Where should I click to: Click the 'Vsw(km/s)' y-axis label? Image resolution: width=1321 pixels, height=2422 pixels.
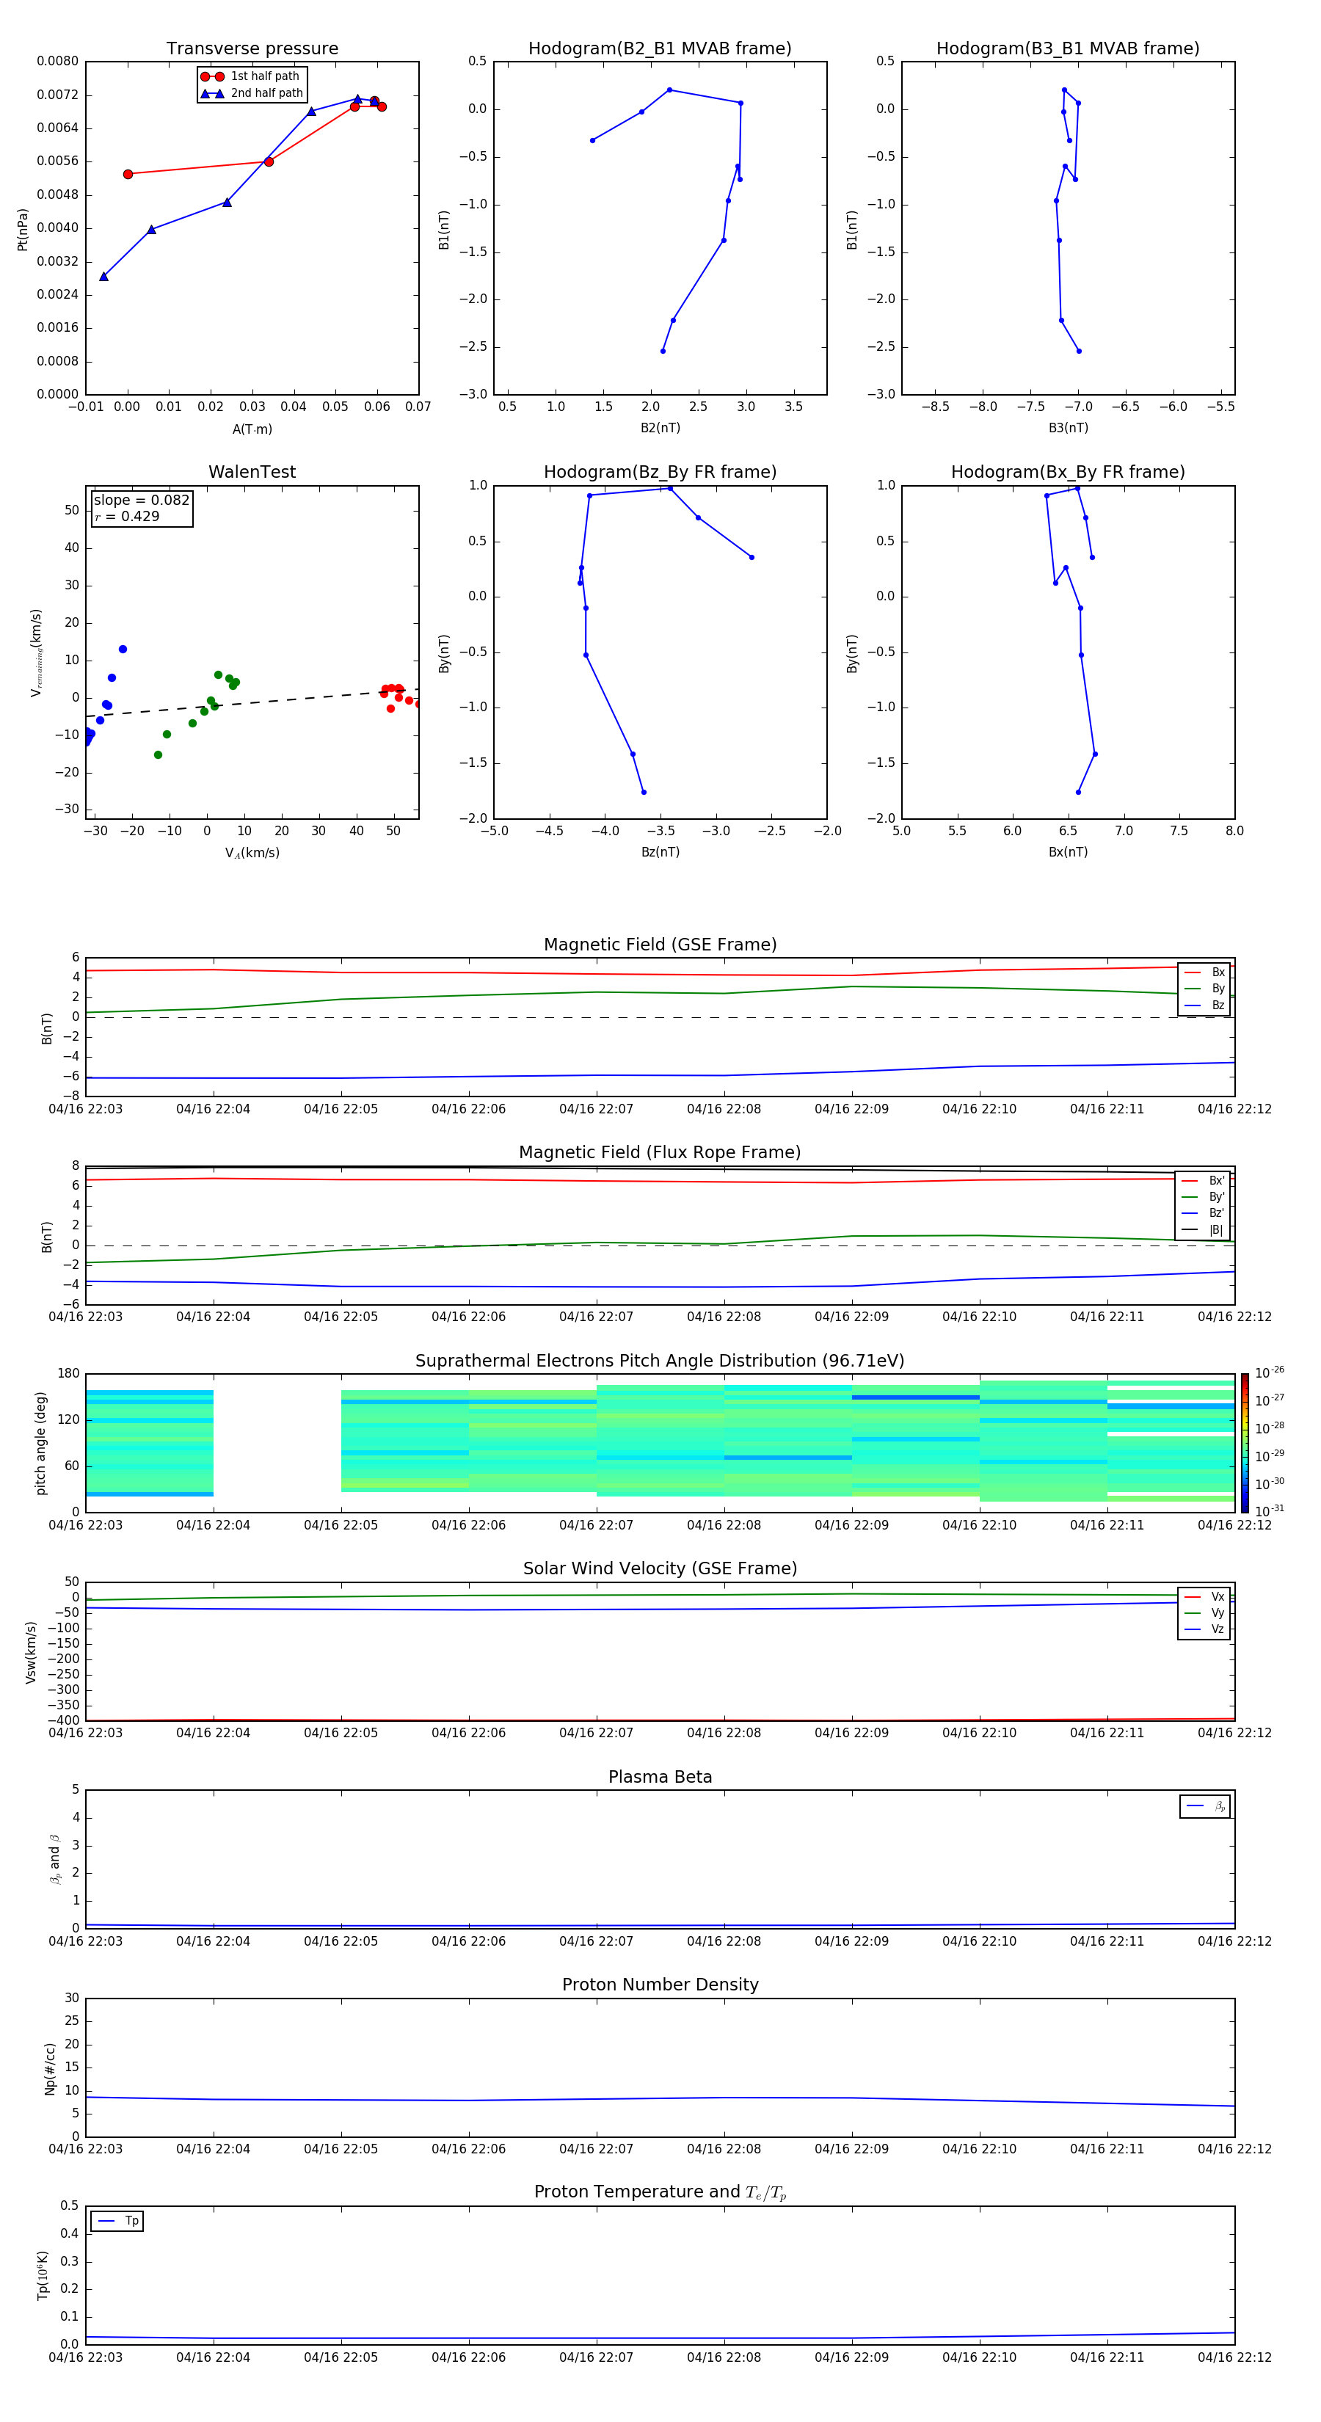coord(31,1652)
